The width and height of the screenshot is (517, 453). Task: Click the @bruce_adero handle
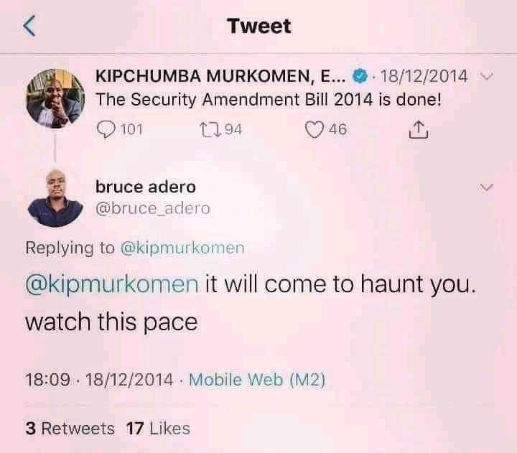(153, 208)
